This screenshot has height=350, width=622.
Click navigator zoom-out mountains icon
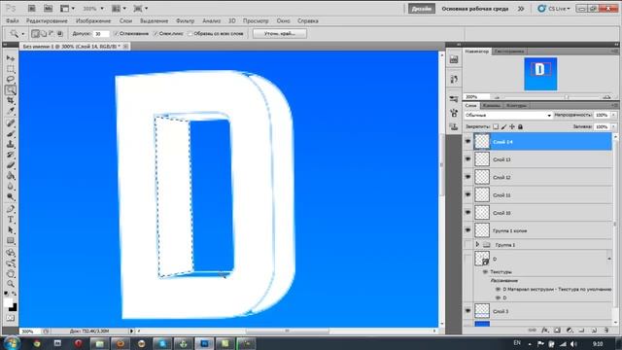coord(497,97)
